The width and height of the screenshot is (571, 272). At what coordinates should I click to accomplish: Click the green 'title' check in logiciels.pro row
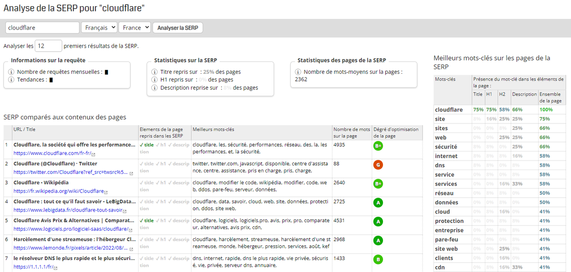click(147, 221)
